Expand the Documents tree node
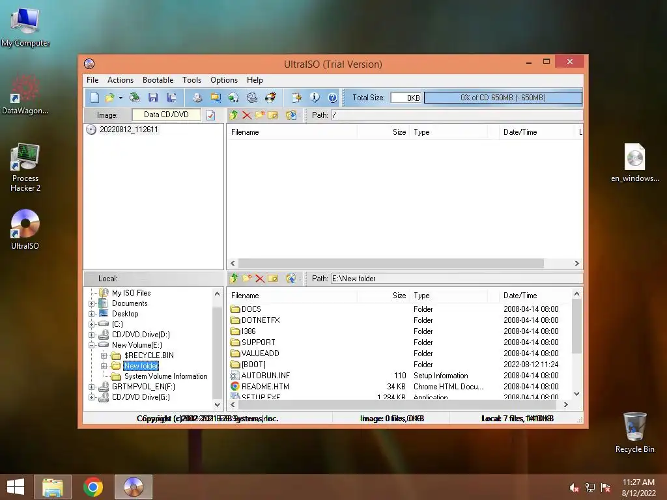 91,303
